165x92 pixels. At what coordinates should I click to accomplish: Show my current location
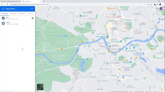click(162, 81)
